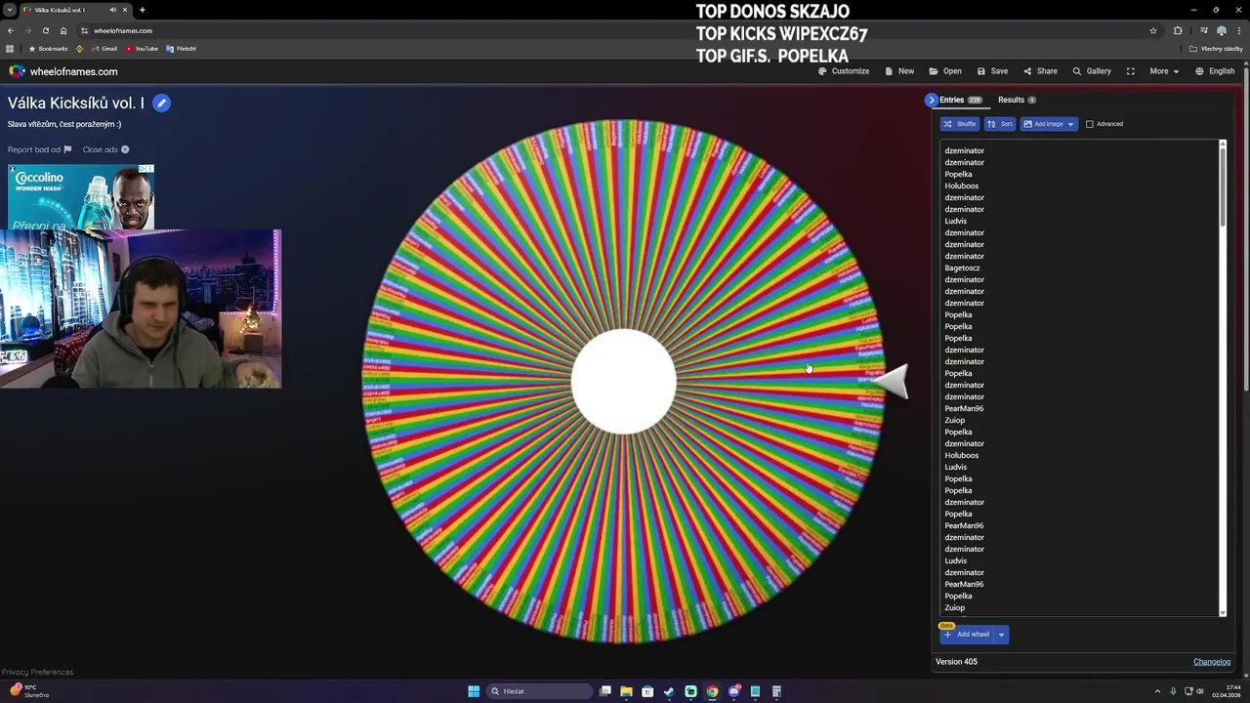The image size is (1250, 703).
Task: Click Close ads link
Action: (x=106, y=149)
